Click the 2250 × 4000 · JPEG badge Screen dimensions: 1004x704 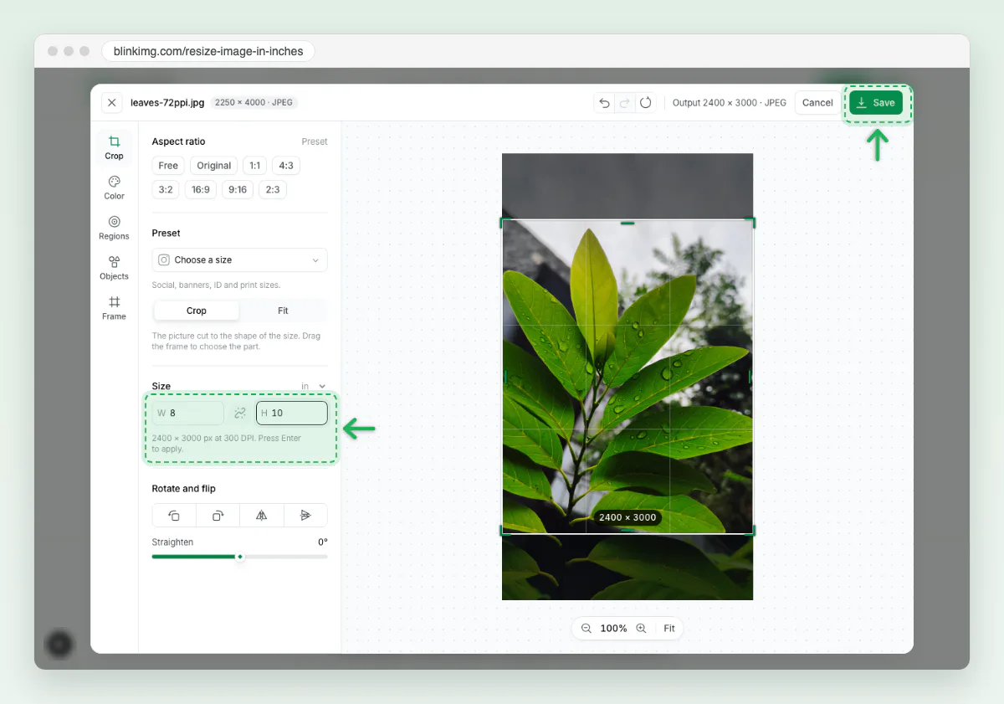(x=254, y=103)
